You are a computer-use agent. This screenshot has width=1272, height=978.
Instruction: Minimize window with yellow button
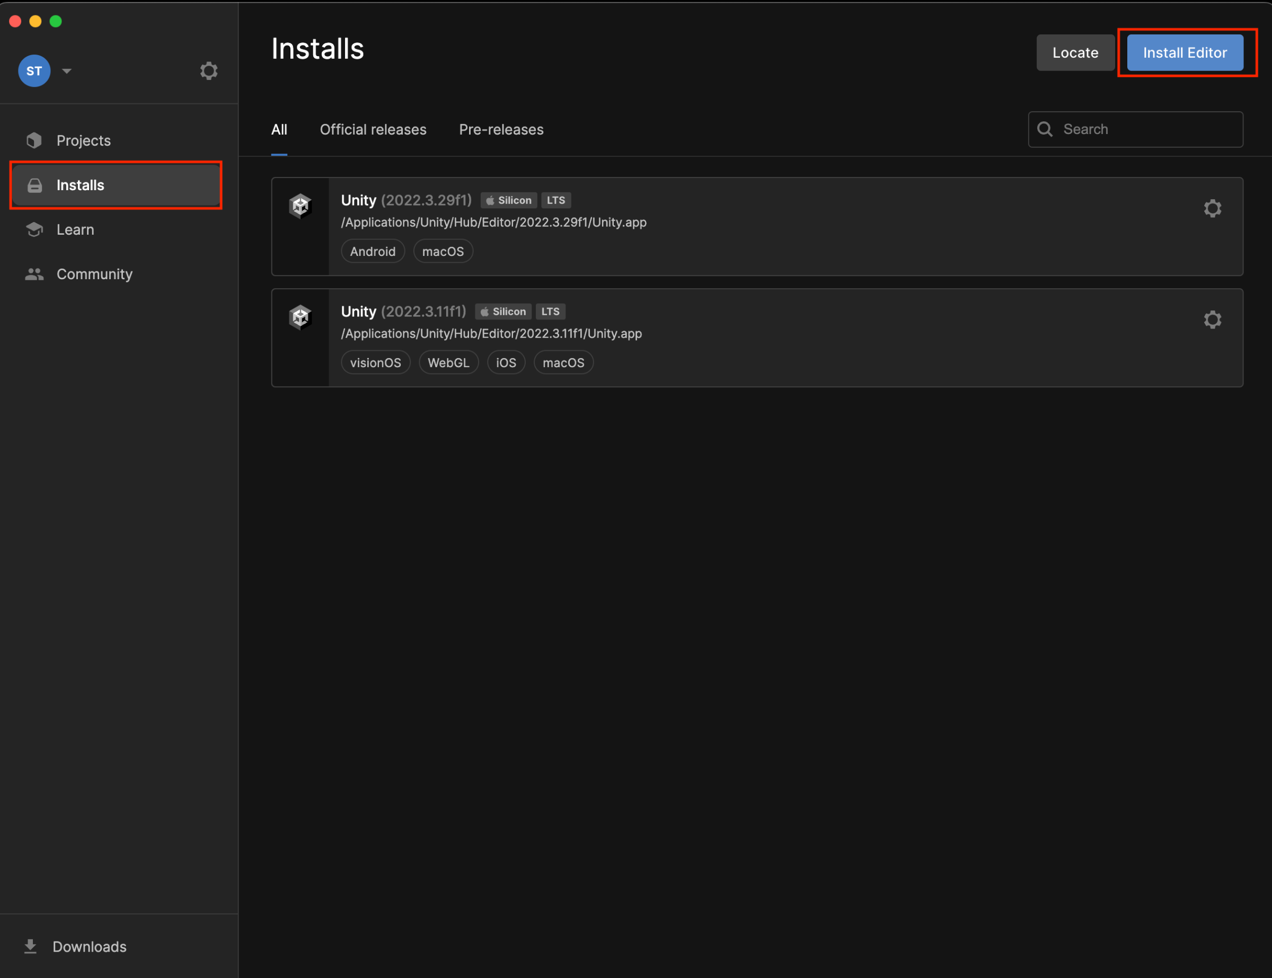coord(36,22)
